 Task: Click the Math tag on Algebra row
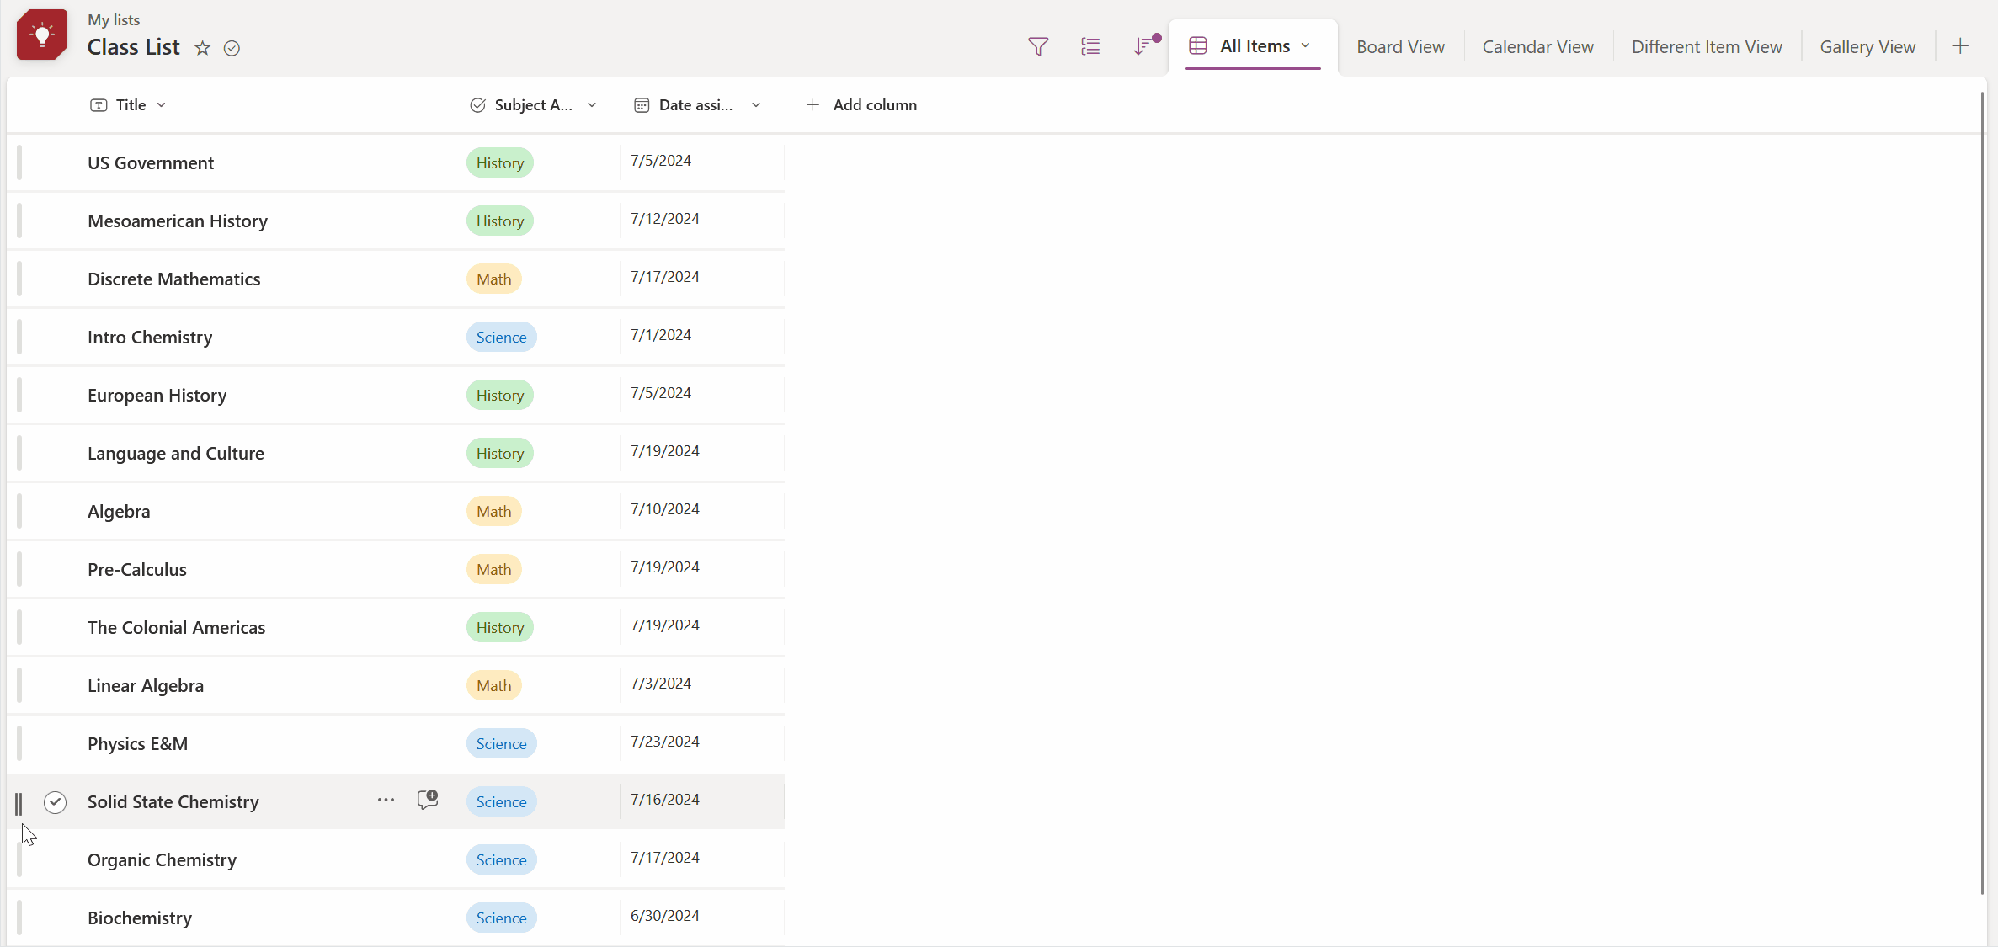click(x=493, y=511)
